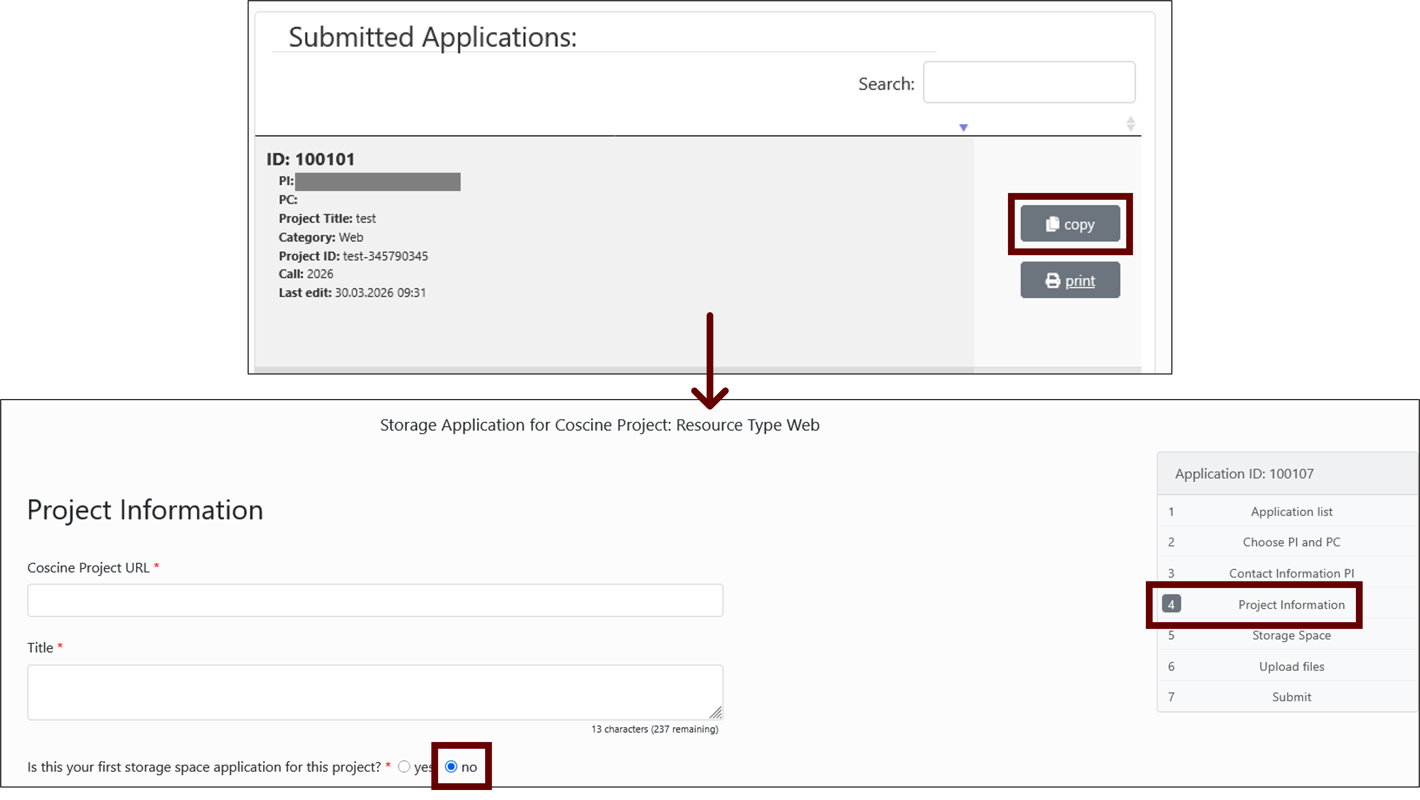Open step 4 Project Information
Screen dimensions: 1420x800
1287,604
